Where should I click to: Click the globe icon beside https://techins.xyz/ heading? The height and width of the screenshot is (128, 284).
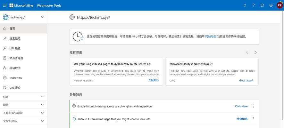(x=72, y=17)
